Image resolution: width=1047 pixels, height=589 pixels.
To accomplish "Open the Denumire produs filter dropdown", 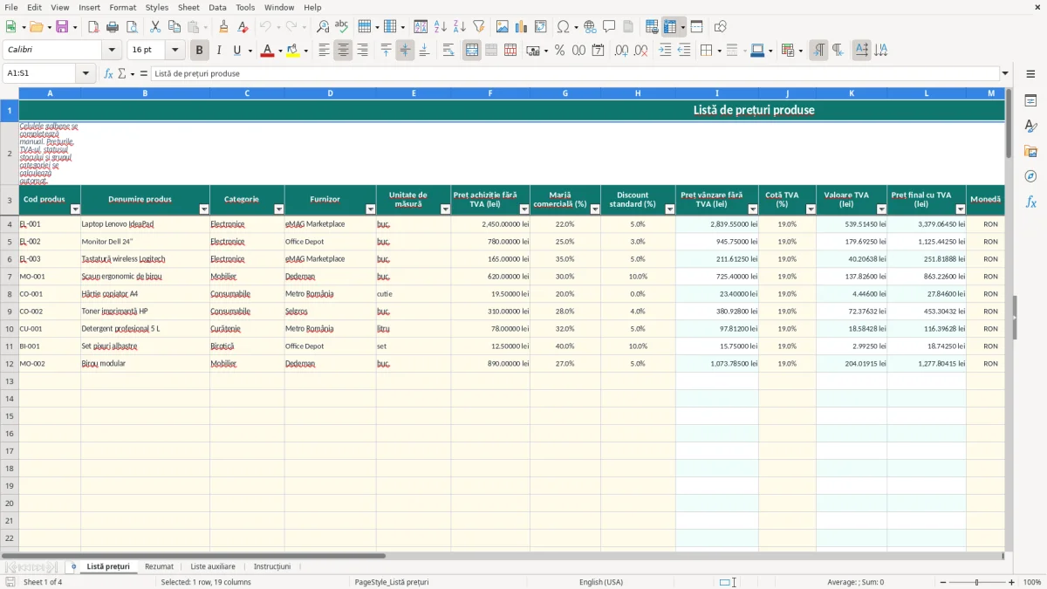I will [x=204, y=209].
